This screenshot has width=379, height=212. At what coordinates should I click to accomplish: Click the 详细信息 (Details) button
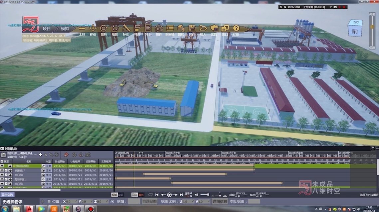point(220,202)
